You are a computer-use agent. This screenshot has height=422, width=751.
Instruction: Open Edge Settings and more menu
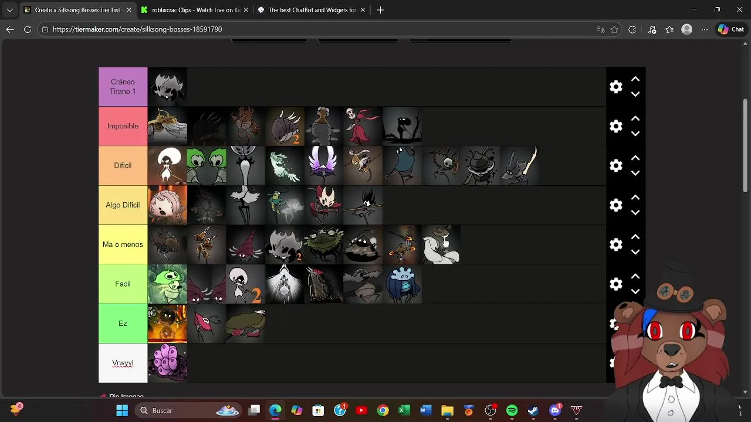click(x=705, y=29)
